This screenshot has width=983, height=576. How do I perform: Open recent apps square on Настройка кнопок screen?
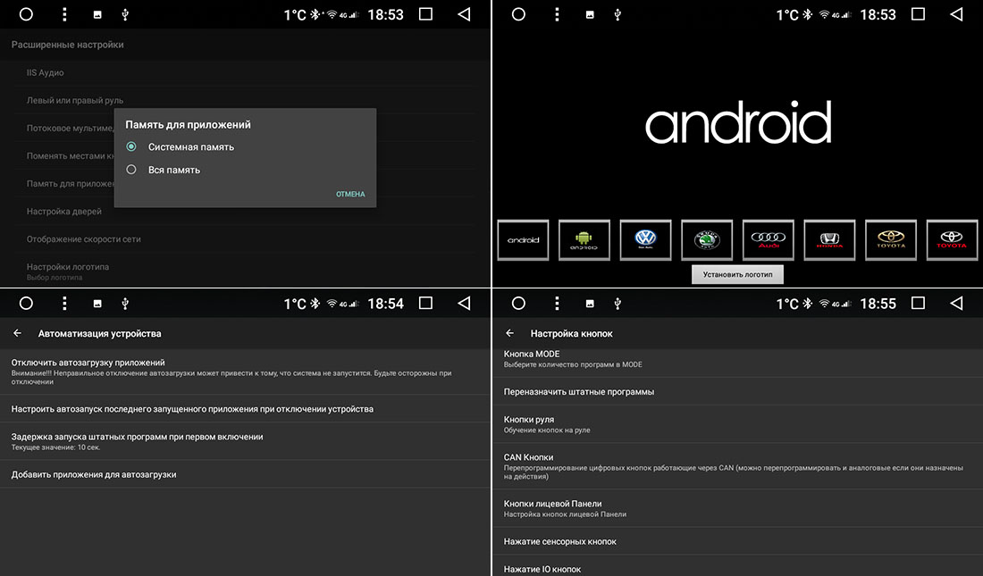pos(918,303)
